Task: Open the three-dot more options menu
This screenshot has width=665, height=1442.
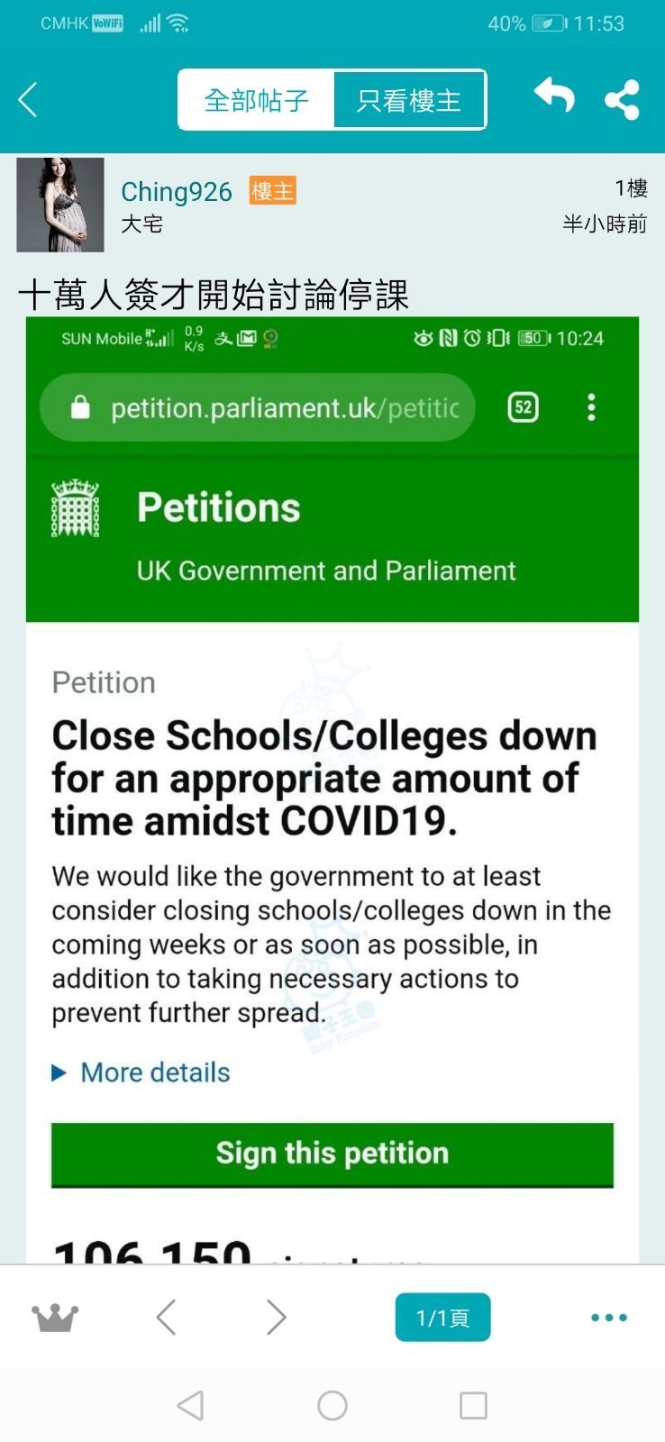Action: click(x=609, y=1318)
